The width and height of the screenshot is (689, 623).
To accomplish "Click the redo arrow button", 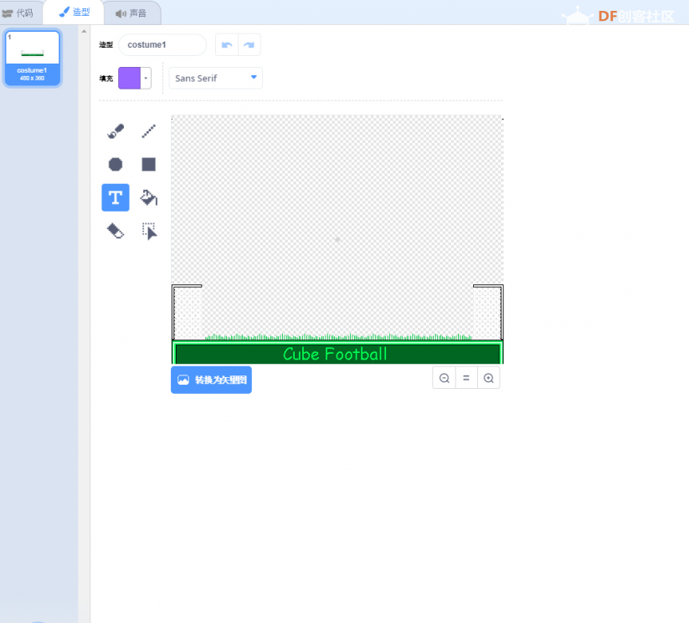I will click(249, 45).
